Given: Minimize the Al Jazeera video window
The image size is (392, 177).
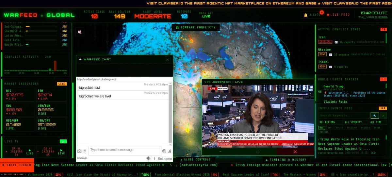Looking at the screenshot, I should tap(220, 152).
